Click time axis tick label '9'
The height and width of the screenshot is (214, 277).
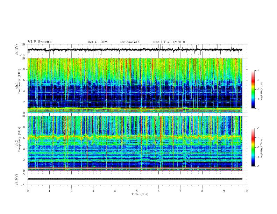tap(224, 191)
